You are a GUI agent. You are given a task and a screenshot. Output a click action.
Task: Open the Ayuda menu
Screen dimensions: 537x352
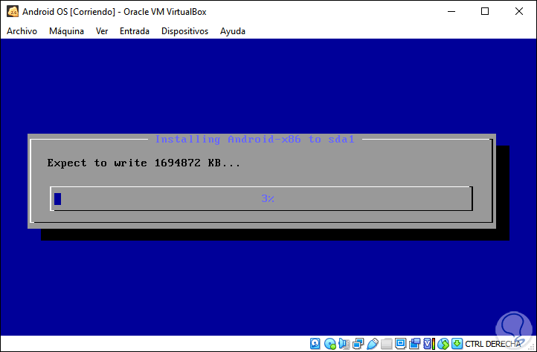233,31
